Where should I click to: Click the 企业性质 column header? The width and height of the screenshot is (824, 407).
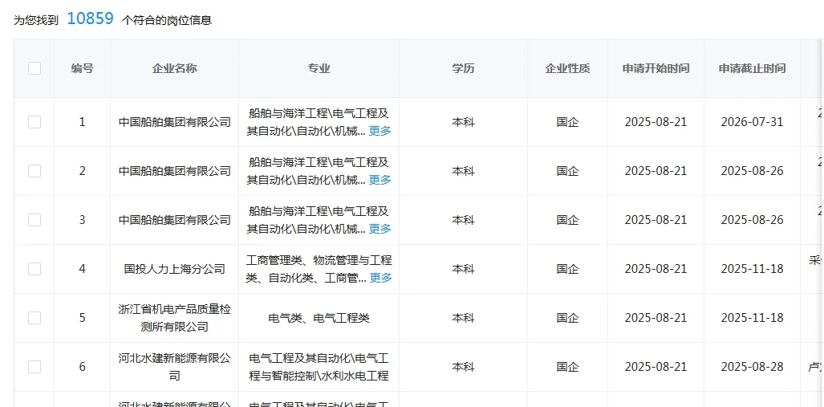567,68
